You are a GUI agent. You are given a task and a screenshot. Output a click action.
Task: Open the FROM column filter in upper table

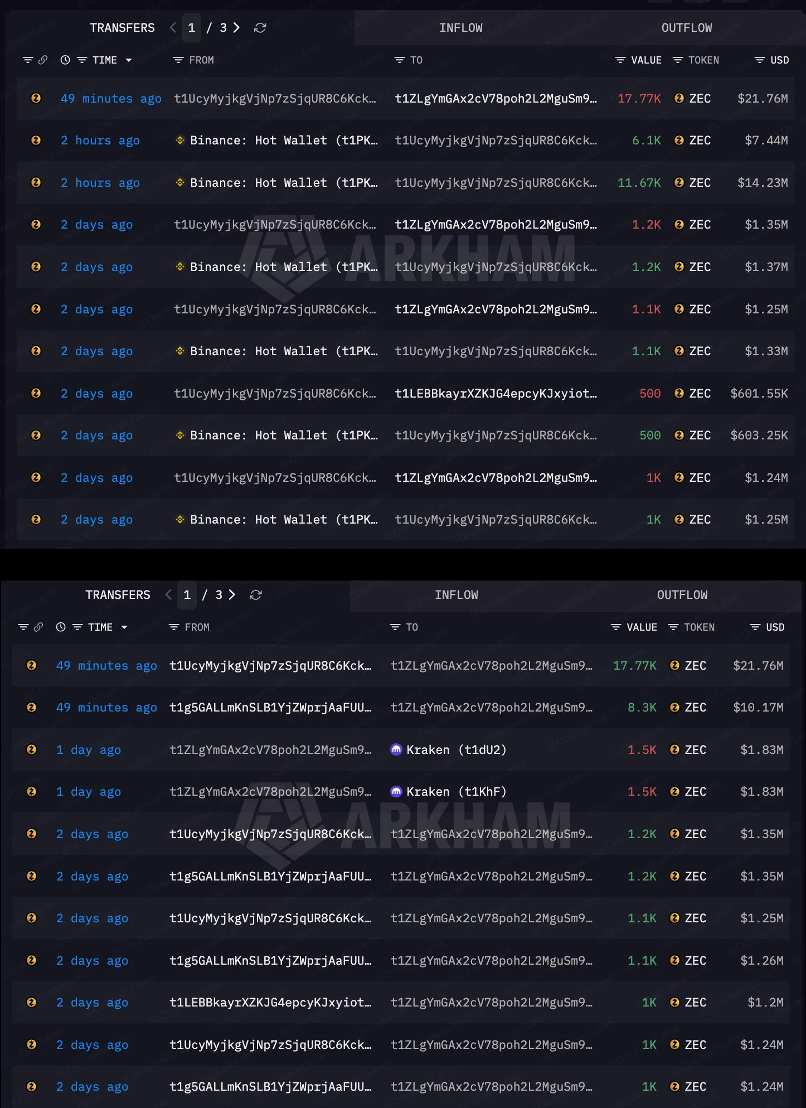click(x=178, y=60)
